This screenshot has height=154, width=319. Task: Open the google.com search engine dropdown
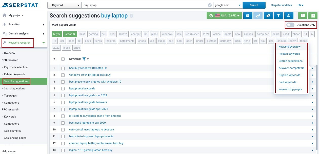point(228,5)
